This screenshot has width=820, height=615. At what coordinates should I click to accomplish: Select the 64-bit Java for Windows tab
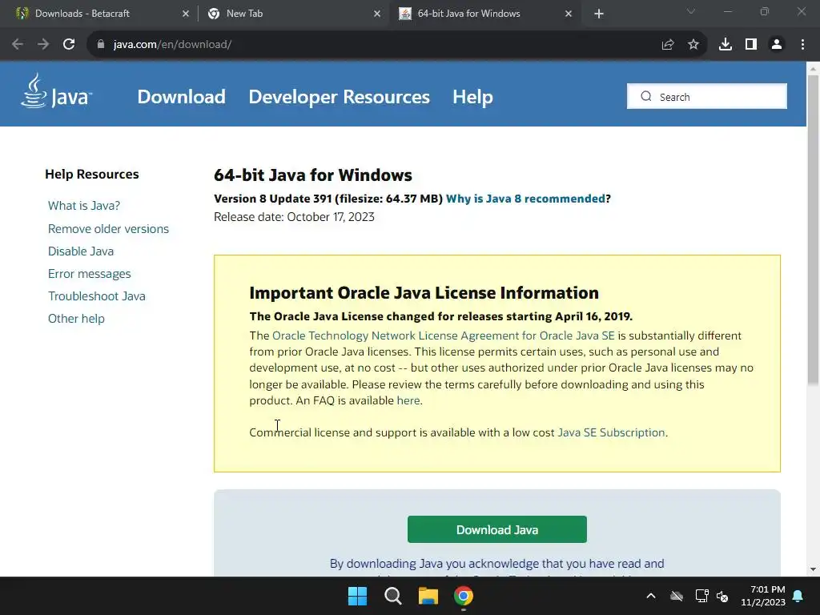click(x=484, y=14)
